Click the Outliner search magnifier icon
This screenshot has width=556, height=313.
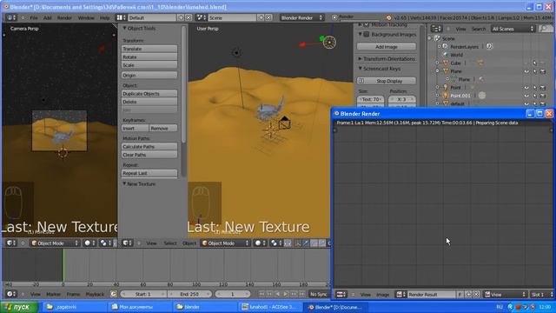[x=545, y=29]
